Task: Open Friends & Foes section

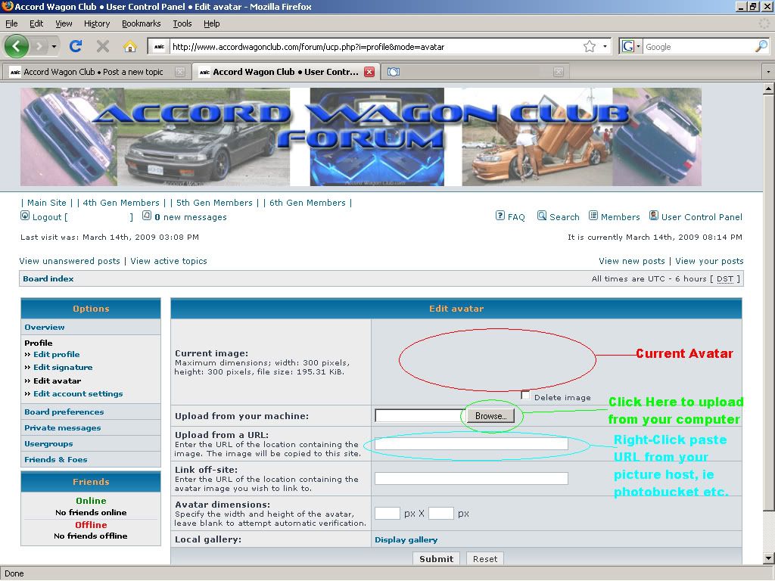Action: click(56, 459)
